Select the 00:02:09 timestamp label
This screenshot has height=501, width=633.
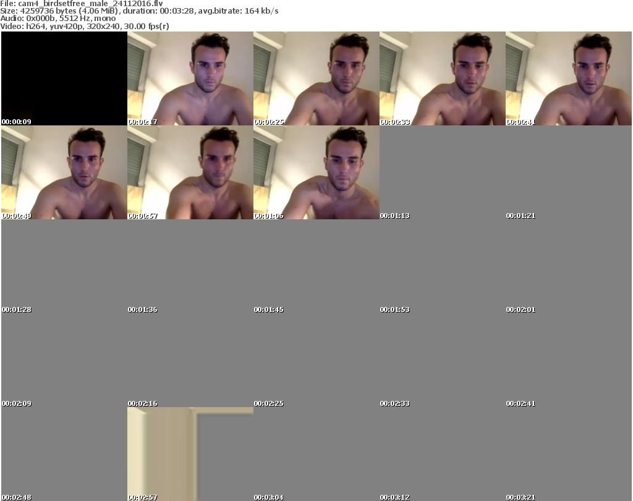pos(17,403)
